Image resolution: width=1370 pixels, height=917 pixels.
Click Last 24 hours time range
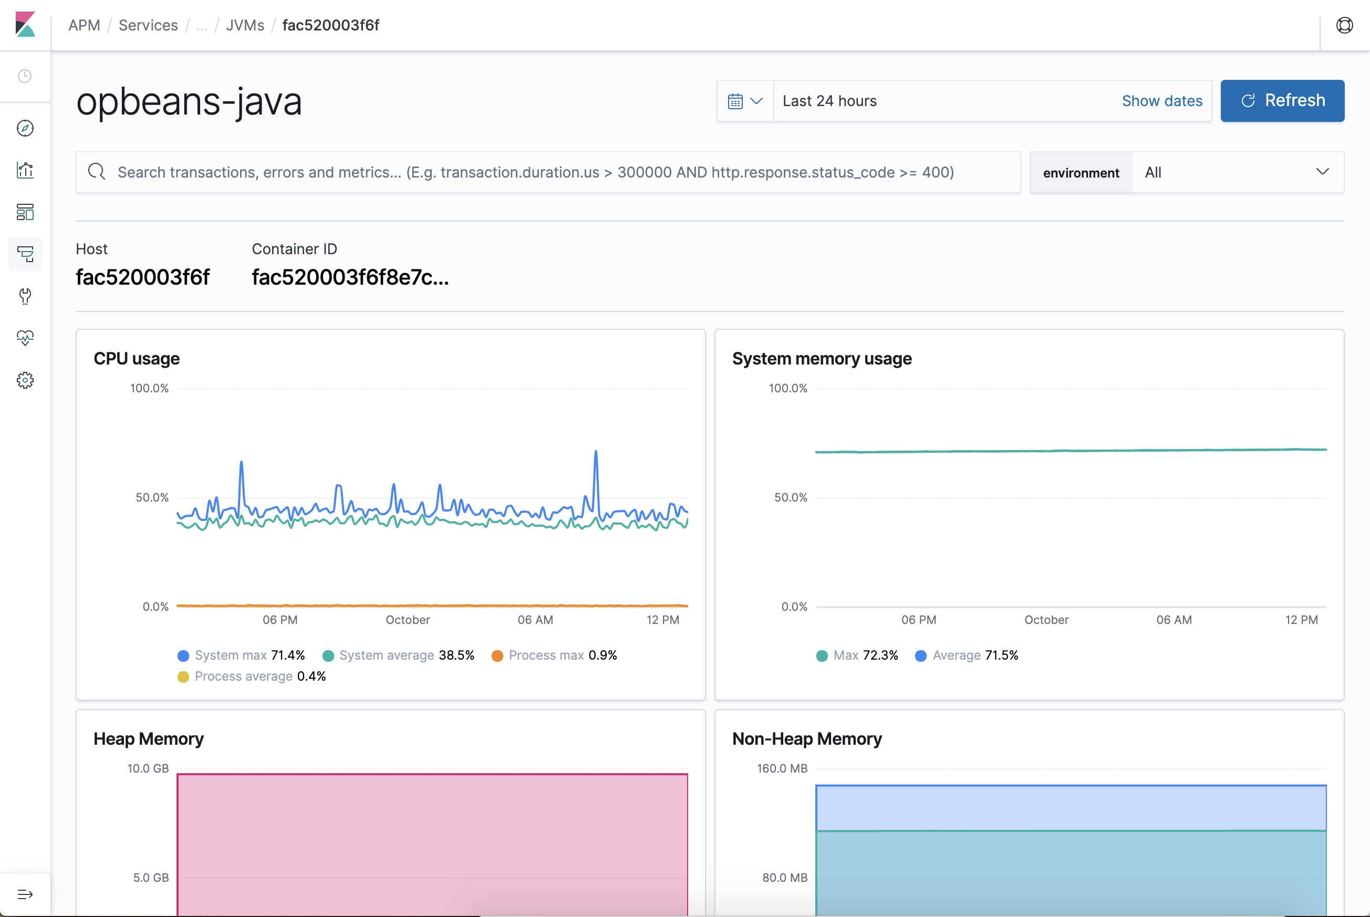pos(829,101)
